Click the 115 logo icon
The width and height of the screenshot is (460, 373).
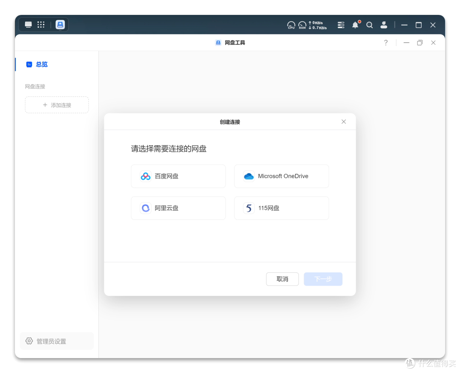click(x=249, y=208)
